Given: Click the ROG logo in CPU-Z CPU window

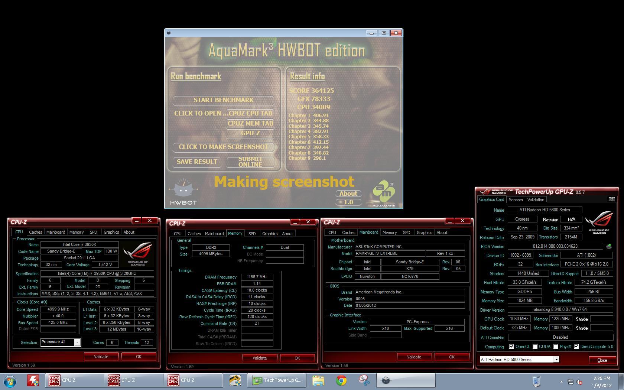Looking at the screenshot, I should [x=138, y=254].
